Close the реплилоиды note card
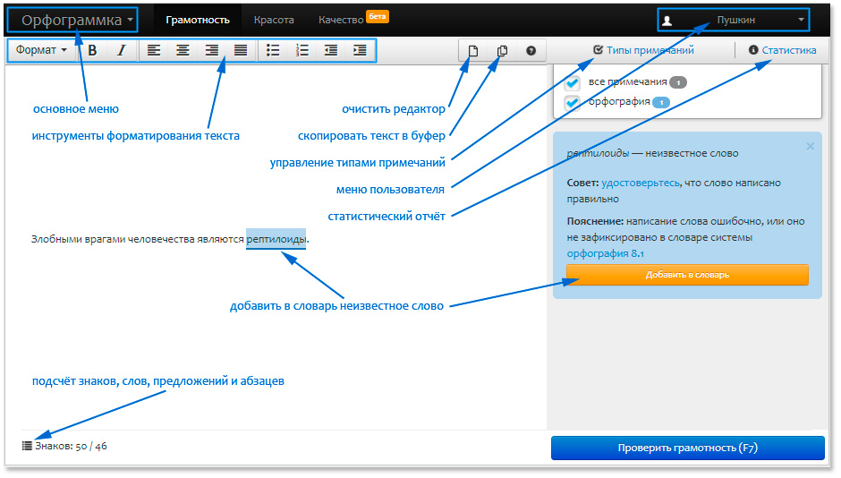 tap(810, 147)
